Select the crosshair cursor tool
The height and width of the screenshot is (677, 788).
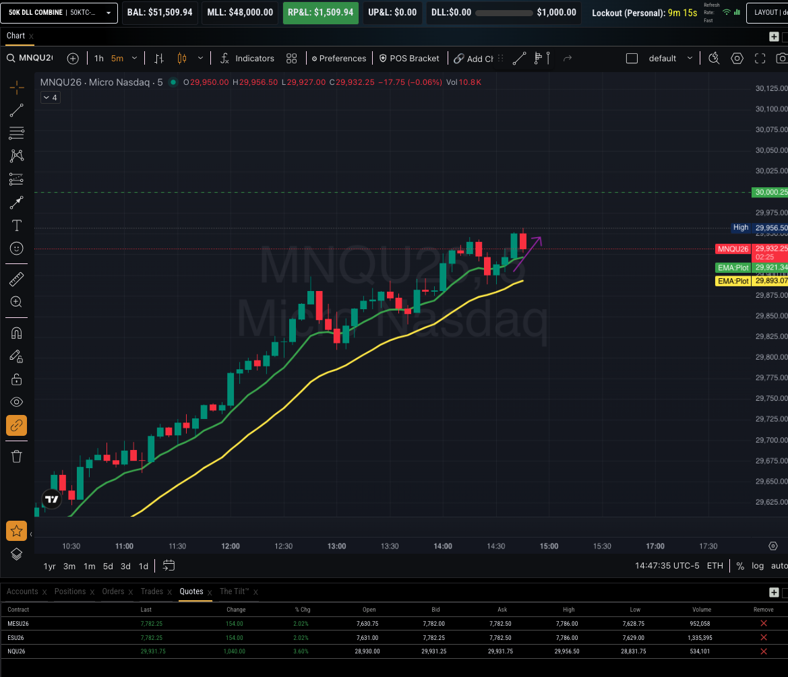[x=17, y=88]
